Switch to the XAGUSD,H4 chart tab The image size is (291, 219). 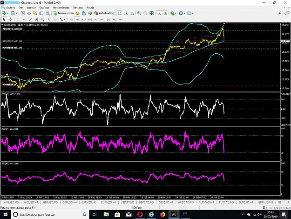(31, 202)
